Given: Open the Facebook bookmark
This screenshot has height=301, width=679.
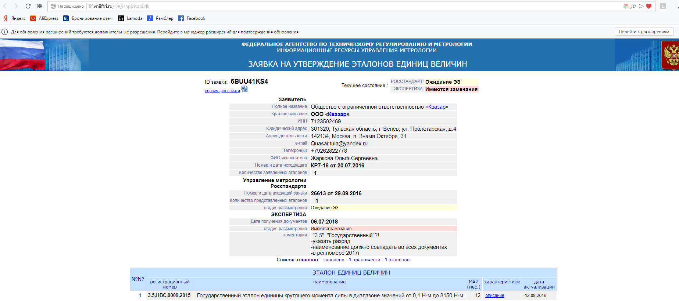Looking at the screenshot, I should (x=192, y=18).
